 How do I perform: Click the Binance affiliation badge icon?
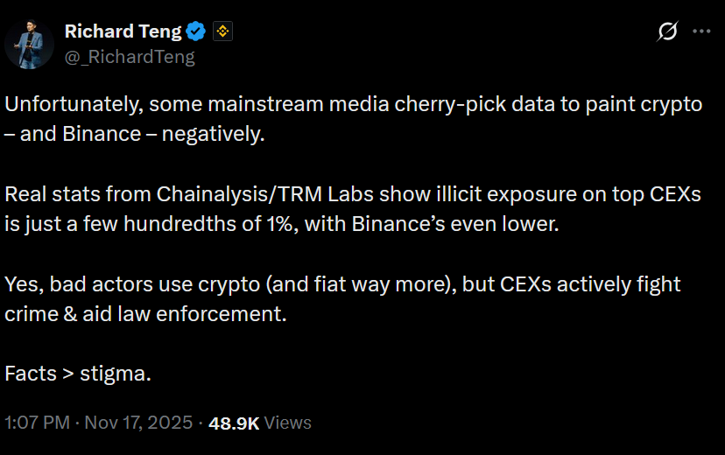click(x=222, y=32)
